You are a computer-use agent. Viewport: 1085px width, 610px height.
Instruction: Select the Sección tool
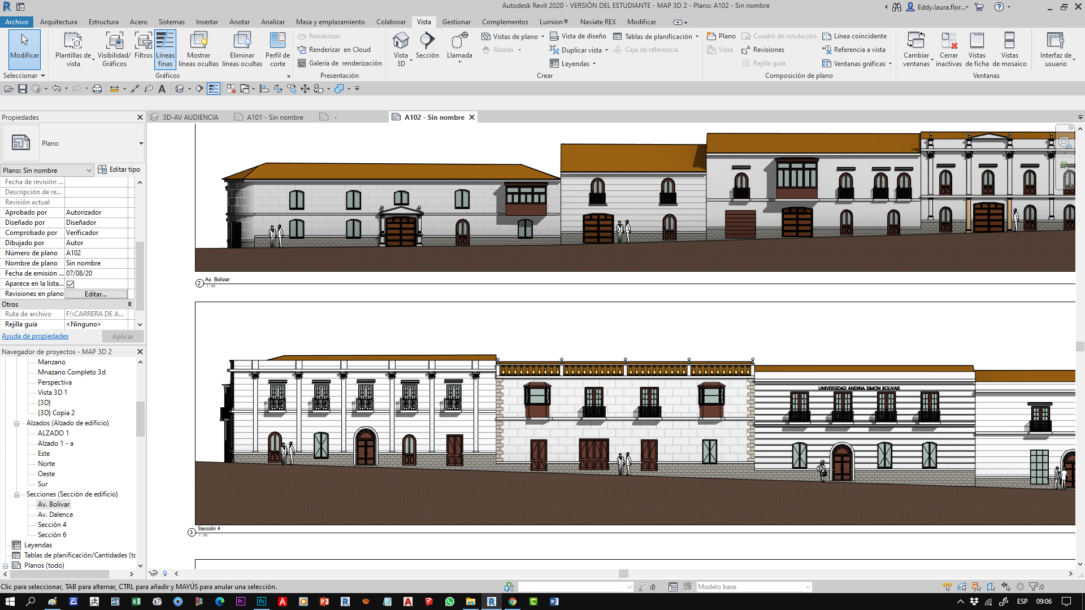427,45
